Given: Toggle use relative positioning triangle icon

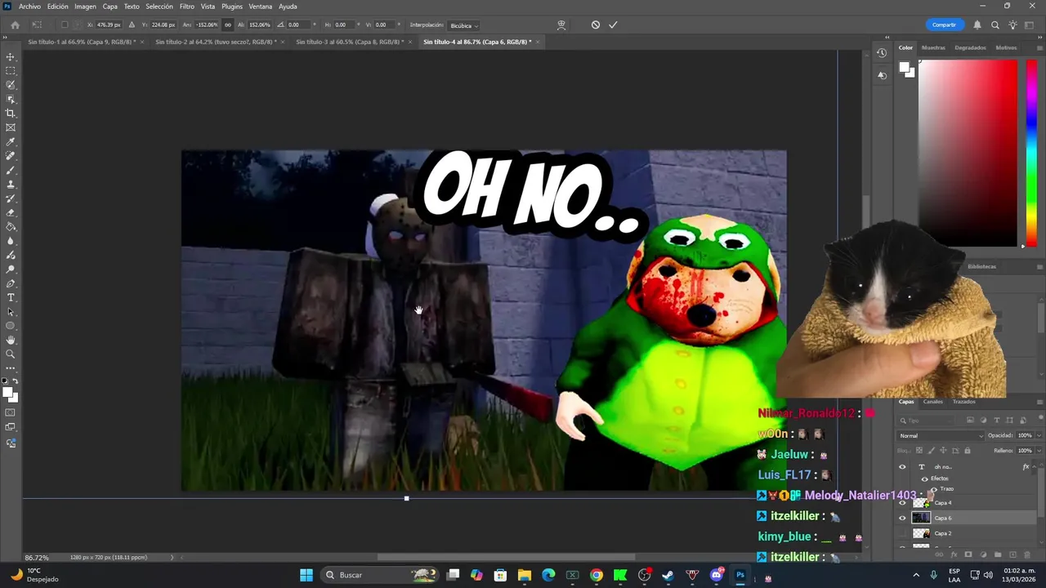Looking at the screenshot, I should tap(132, 24).
